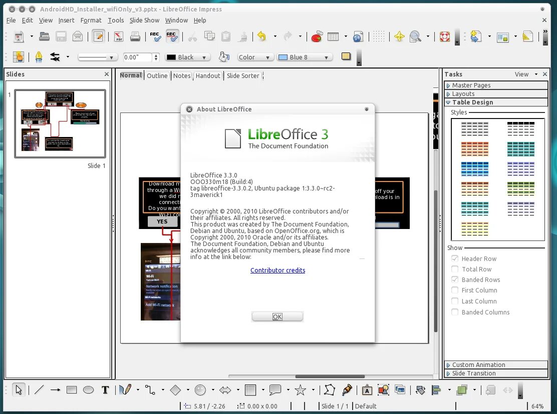Image resolution: width=557 pixels, height=414 pixels.
Task: Close the Tasks panel
Action: click(545, 74)
